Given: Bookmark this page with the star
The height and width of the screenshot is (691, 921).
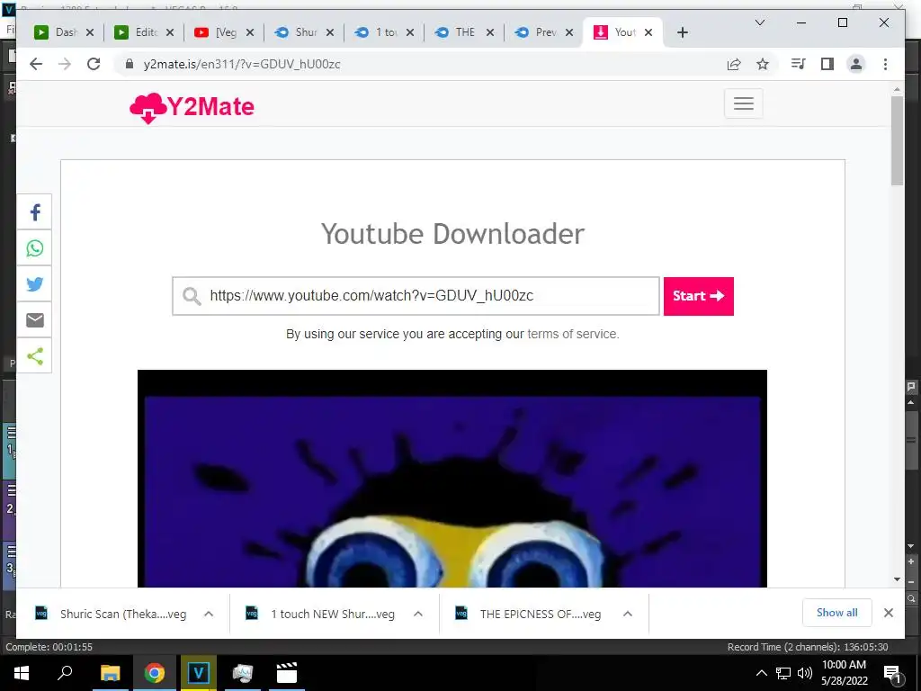Looking at the screenshot, I should click(x=763, y=64).
